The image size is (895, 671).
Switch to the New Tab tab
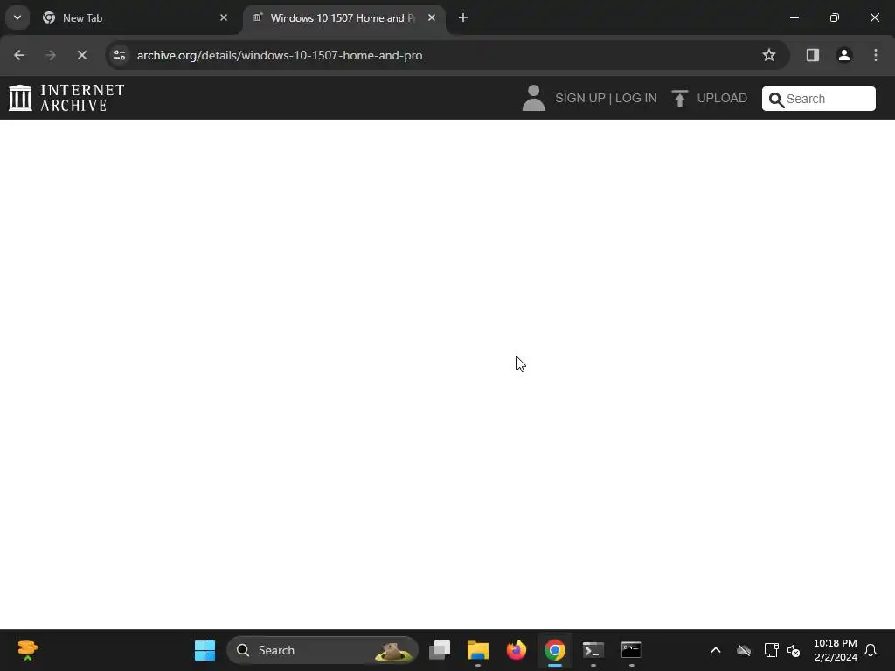(135, 18)
